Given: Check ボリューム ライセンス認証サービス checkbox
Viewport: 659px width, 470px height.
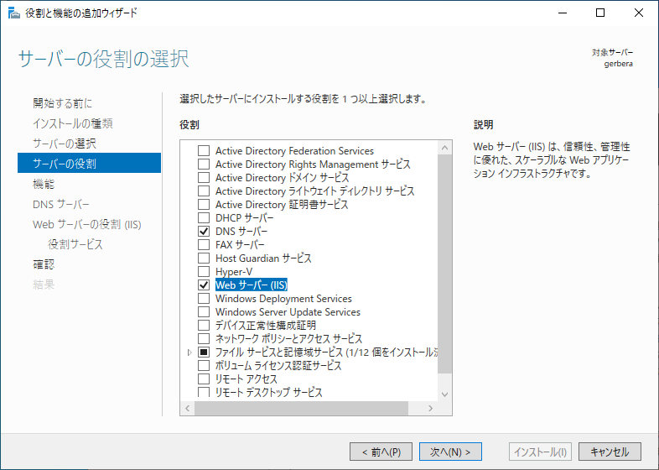Looking at the screenshot, I should pos(204,366).
